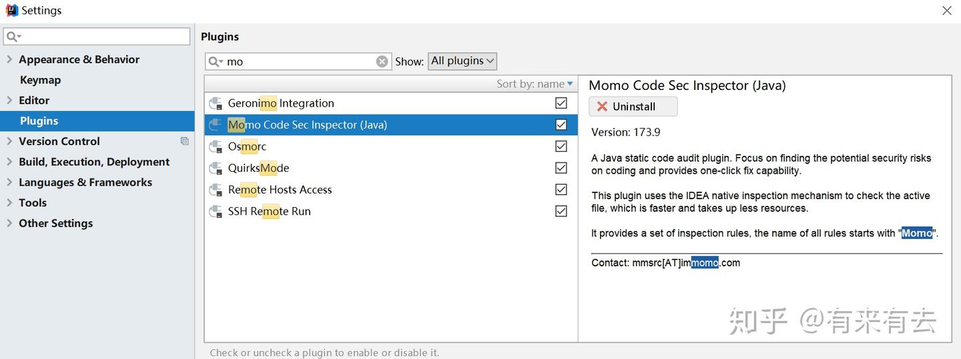Viewport: 961px width, 359px height.
Task: Open the Show All plugins dropdown
Action: [x=462, y=61]
